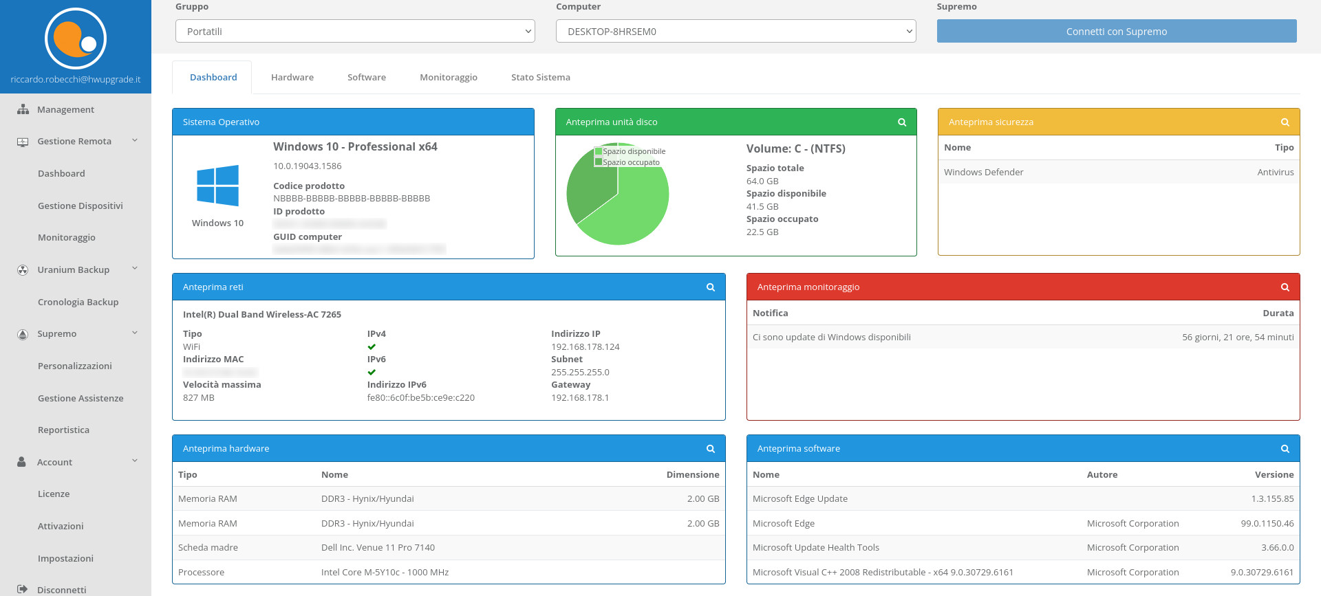Image resolution: width=1321 pixels, height=596 pixels.
Task: Click gateway value 192.168.178.1
Action: point(580,398)
